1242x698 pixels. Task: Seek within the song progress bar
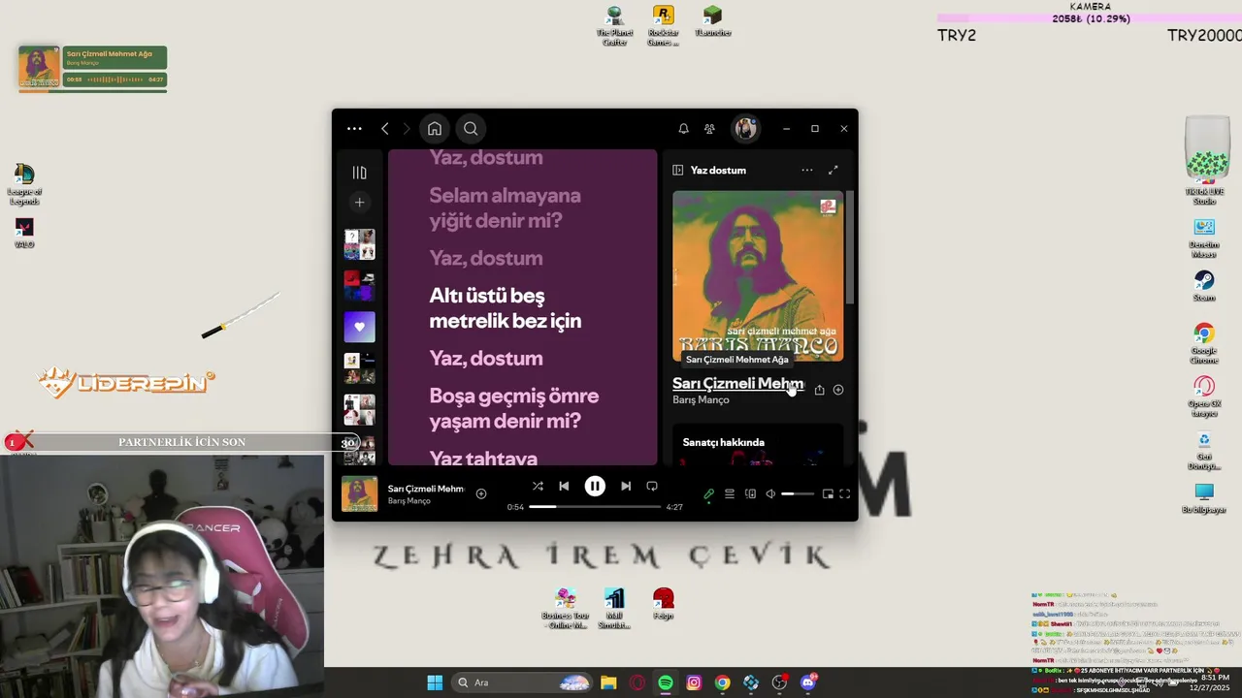pyautogui.click(x=595, y=507)
